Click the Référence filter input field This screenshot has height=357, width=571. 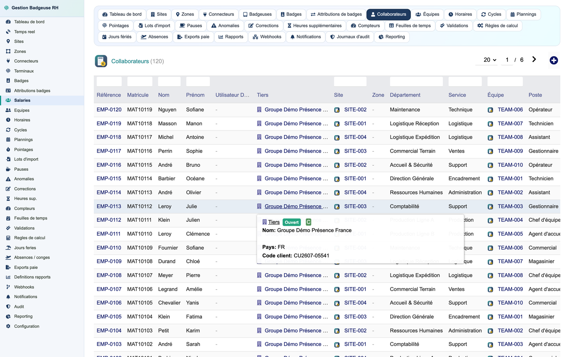click(x=109, y=81)
